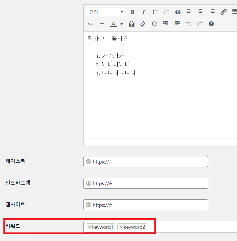This screenshot has height=241, width=237.
Task: Click the globe icon in 인스타그램 field
Action: (x=89, y=183)
